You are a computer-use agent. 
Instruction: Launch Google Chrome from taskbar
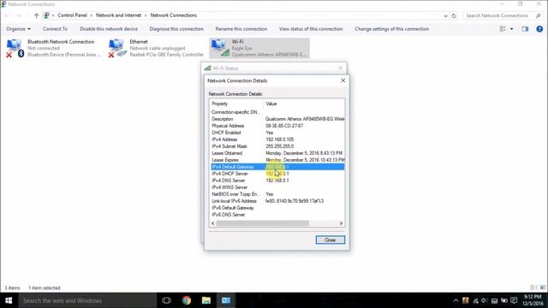(187, 300)
